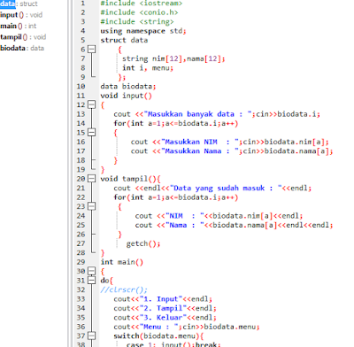Image resolution: width=354 pixels, height=347 pixels.
Task: Click on the 'getch();' line
Action: (143, 243)
